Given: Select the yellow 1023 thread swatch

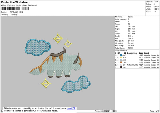Looking at the screenshot, I should click(x=121, y=58).
